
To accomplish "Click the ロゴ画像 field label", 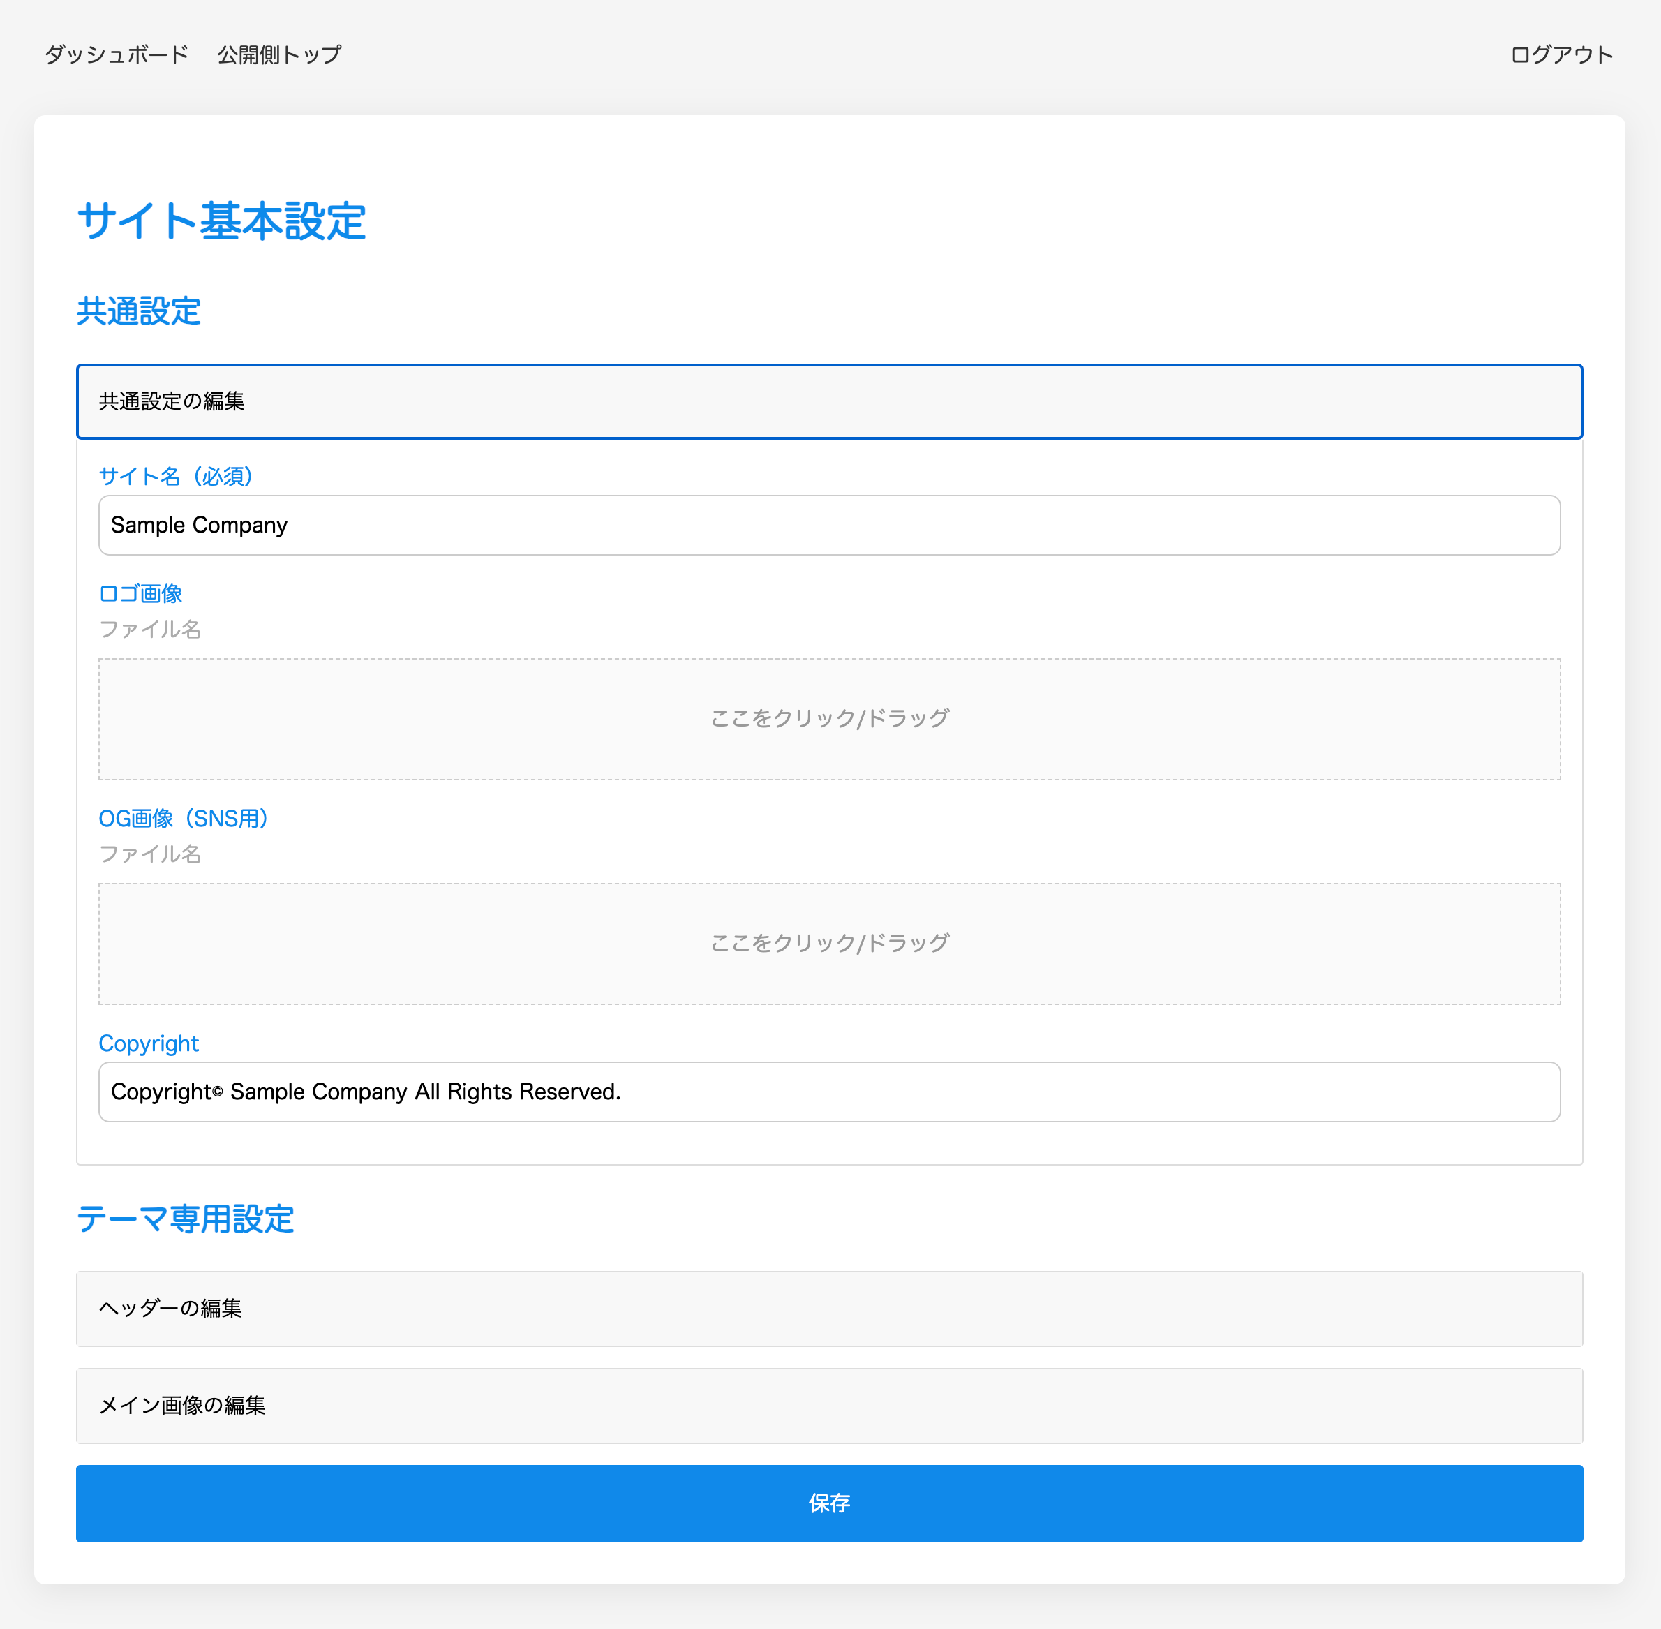I will pyautogui.click(x=140, y=594).
